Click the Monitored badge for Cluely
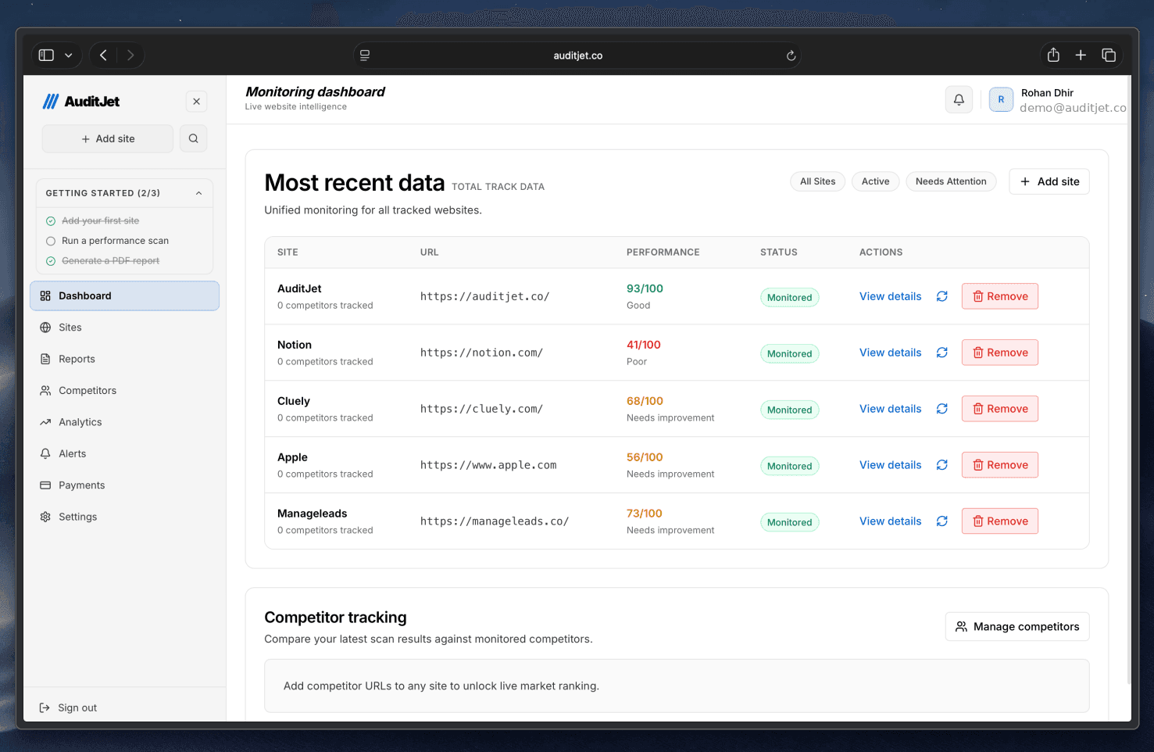 click(x=789, y=410)
